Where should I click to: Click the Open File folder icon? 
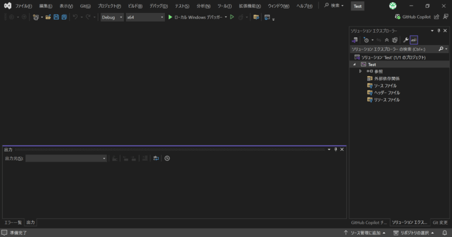(48, 17)
